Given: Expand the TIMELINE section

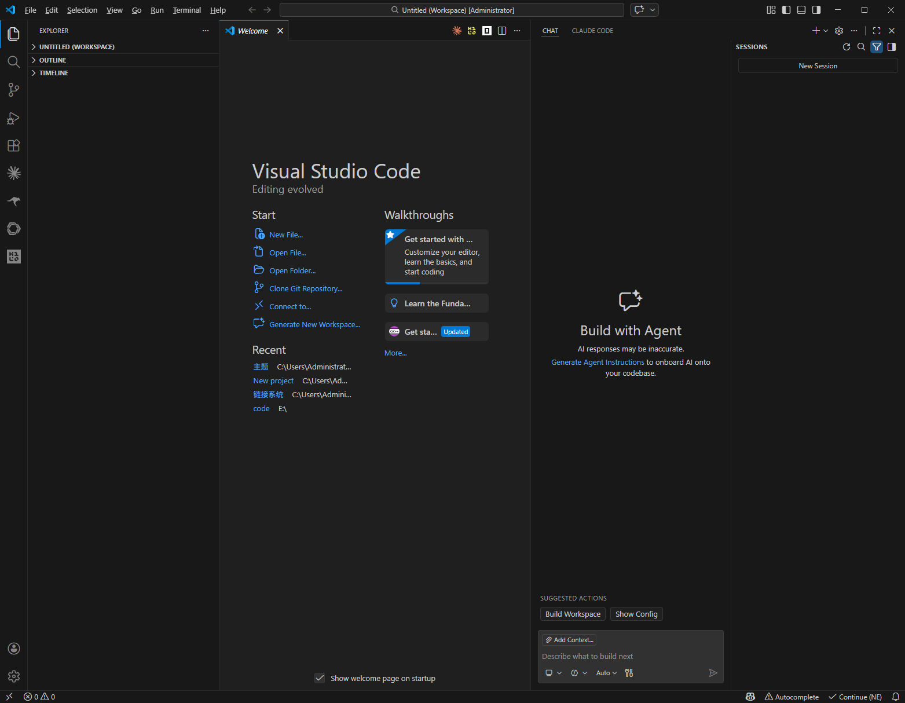Looking at the screenshot, I should pyautogui.click(x=123, y=73).
